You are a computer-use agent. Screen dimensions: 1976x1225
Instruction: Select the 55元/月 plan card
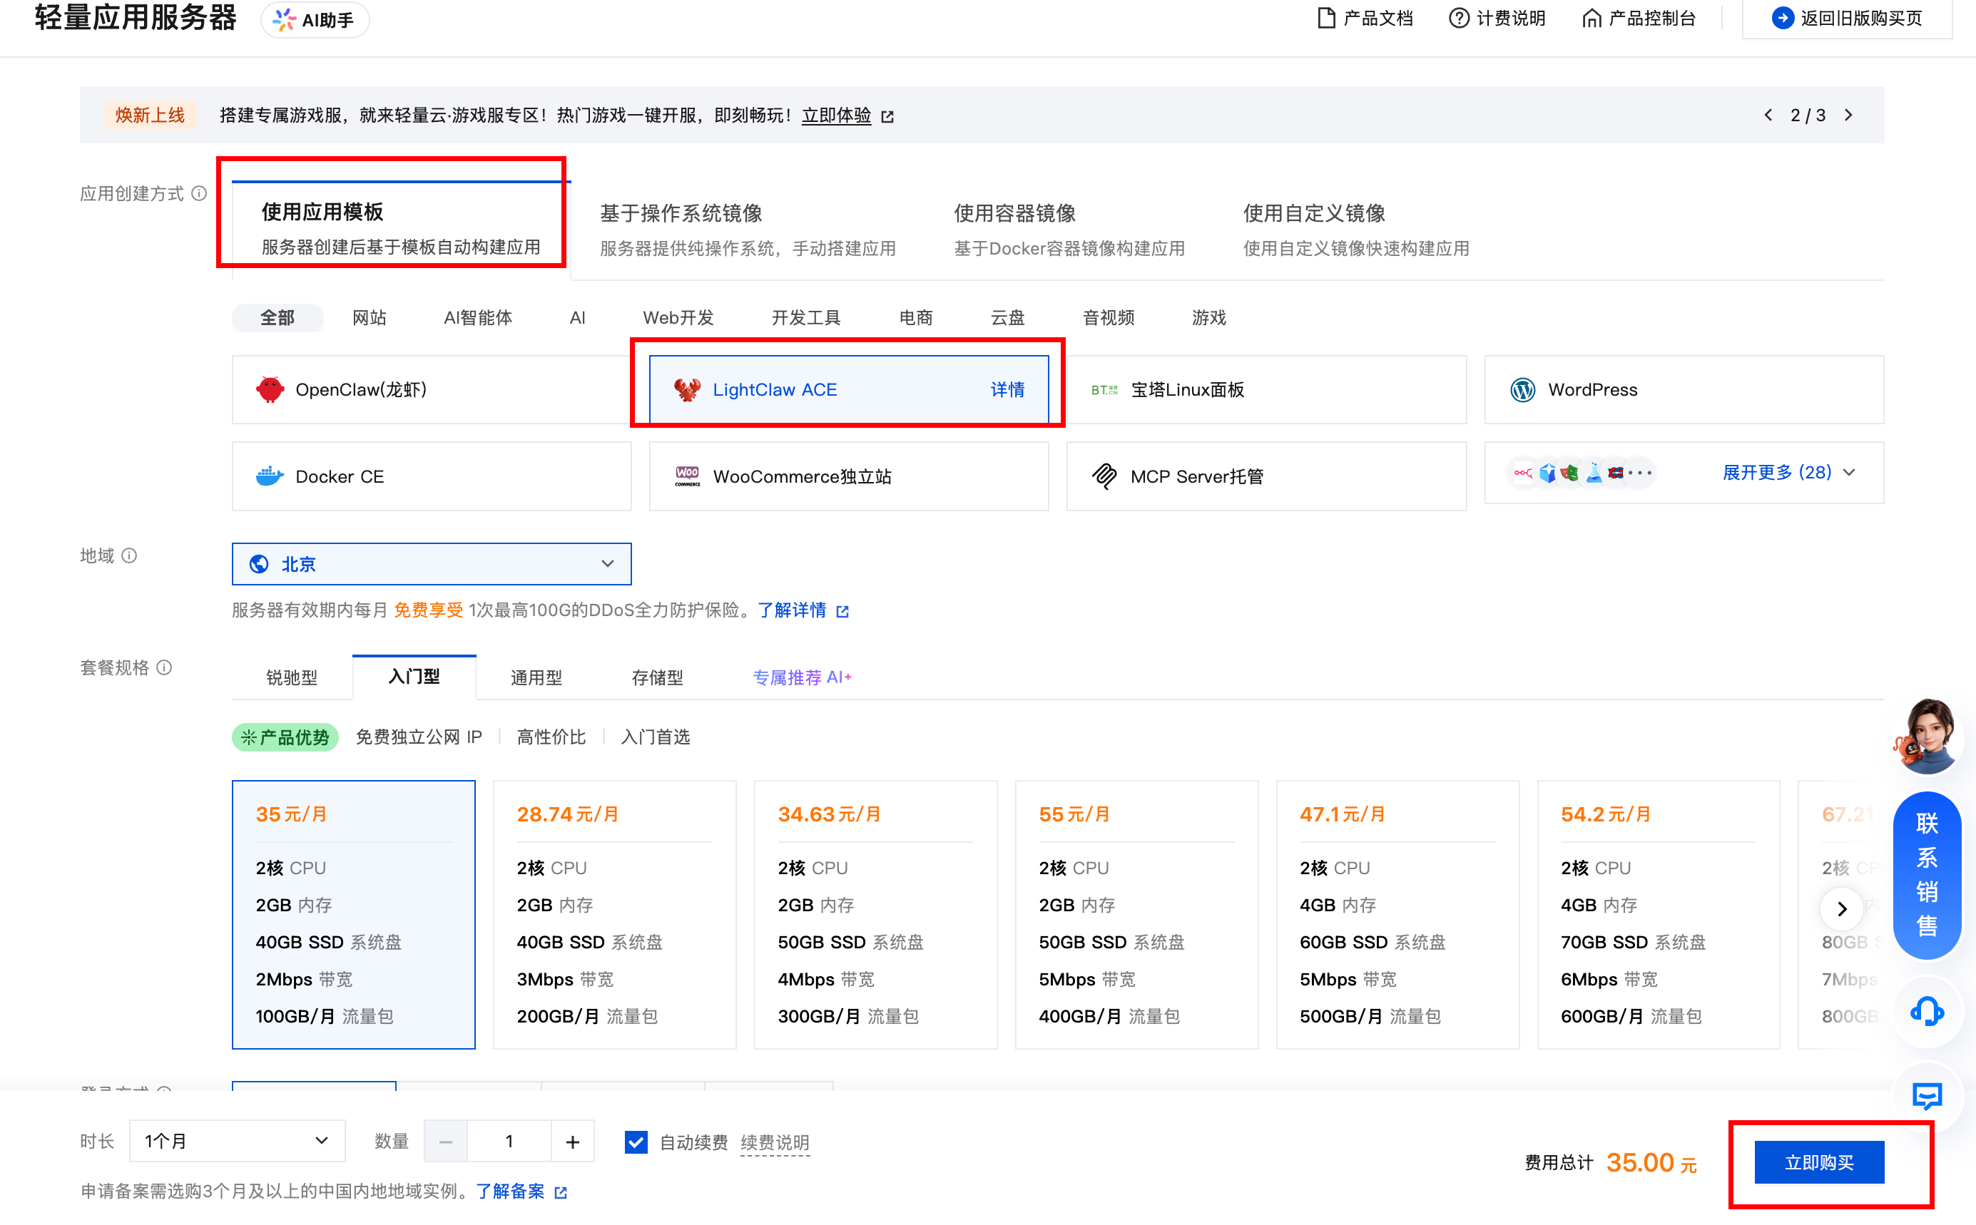[1136, 914]
